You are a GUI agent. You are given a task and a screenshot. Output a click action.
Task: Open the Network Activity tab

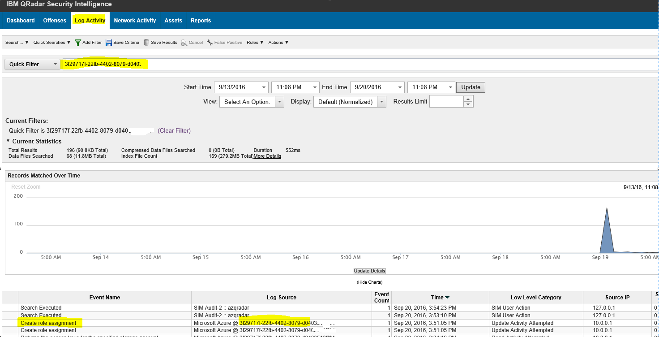(135, 21)
